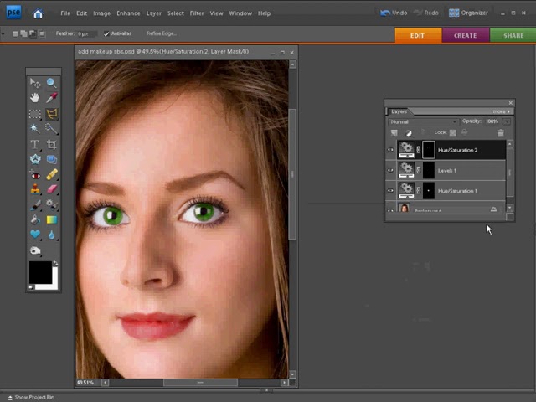Open the adjustment layer menu icon
Image resolution: width=536 pixels, height=402 pixels.
point(409,133)
